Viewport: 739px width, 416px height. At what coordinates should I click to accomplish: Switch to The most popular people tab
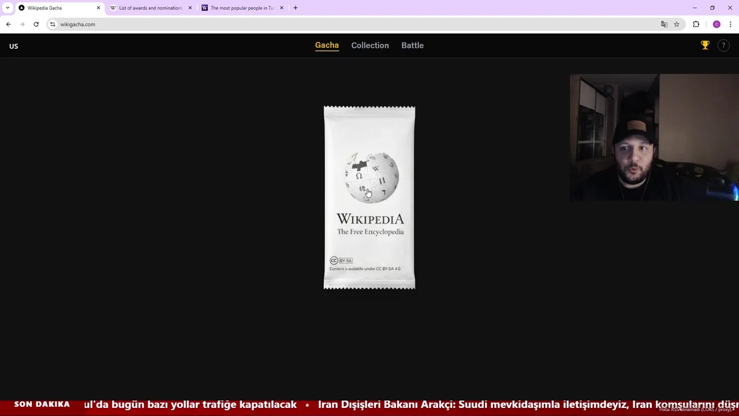pos(242,8)
